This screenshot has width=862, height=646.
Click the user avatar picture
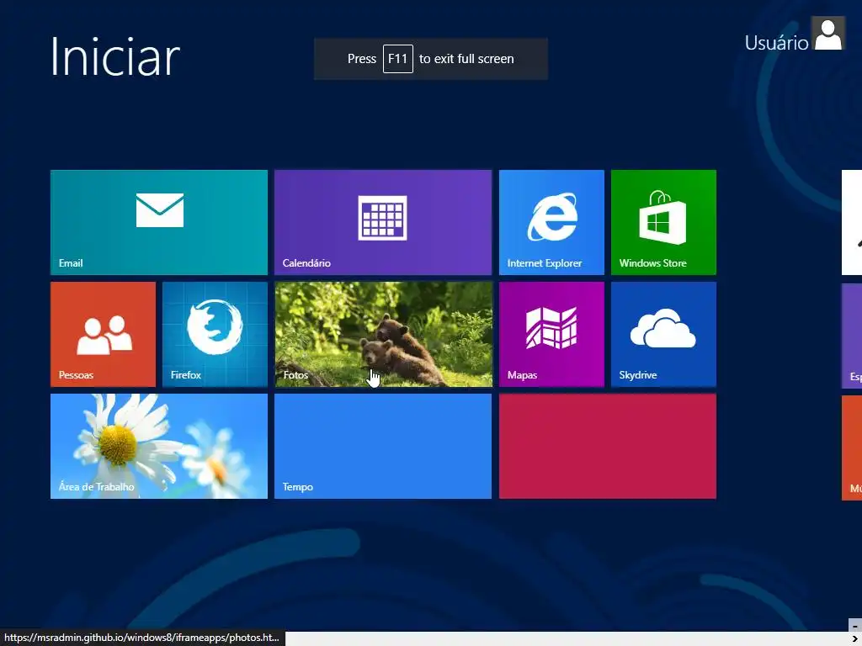click(828, 34)
